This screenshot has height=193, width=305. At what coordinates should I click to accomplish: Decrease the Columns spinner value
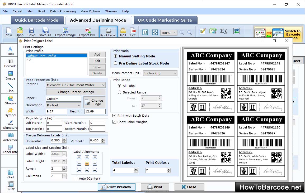click(x=64, y=177)
